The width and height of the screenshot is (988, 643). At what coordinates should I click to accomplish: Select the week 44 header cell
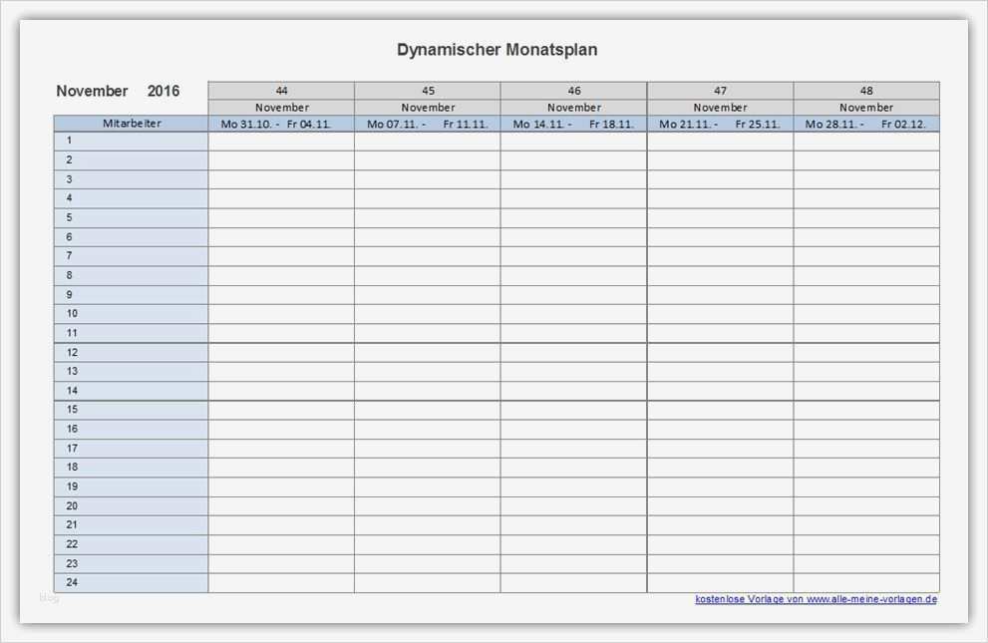pyautogui.click(x=280, y=90)
